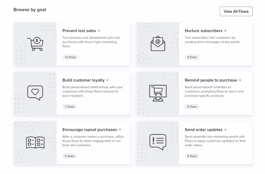Click the Send order updates description text
Viewport: 265px width, 174px height.
point(215,141)
